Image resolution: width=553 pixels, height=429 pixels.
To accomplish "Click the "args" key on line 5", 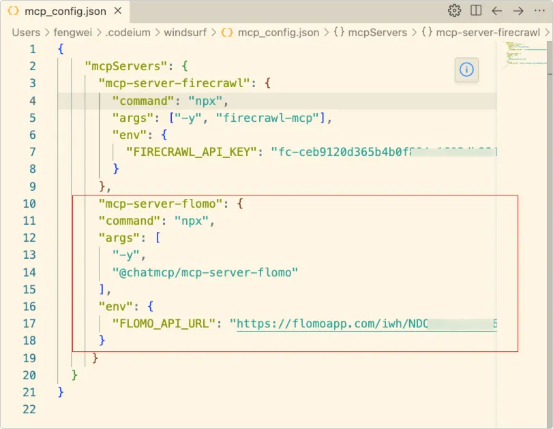I will [x=132, y=118].
